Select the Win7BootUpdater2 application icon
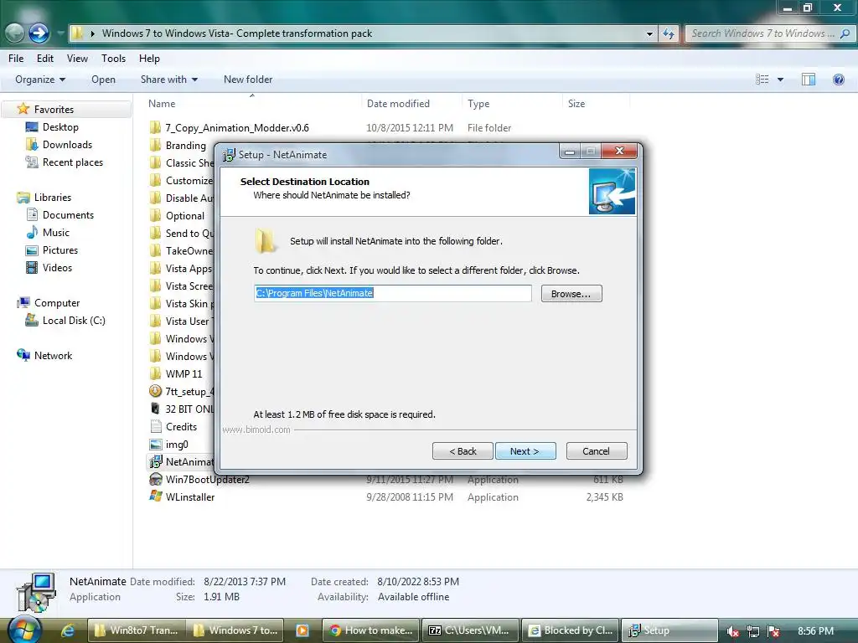The image size is (858, 643). tap(155, 479)
